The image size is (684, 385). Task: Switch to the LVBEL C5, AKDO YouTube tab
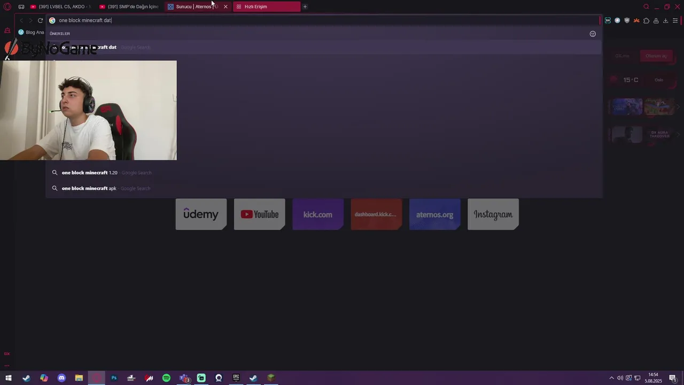61,6
